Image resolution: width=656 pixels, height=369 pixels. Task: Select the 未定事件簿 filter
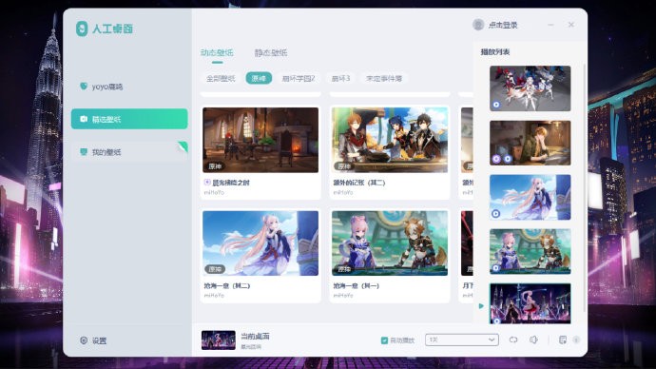pyautogui.click(x=384, y=78)
